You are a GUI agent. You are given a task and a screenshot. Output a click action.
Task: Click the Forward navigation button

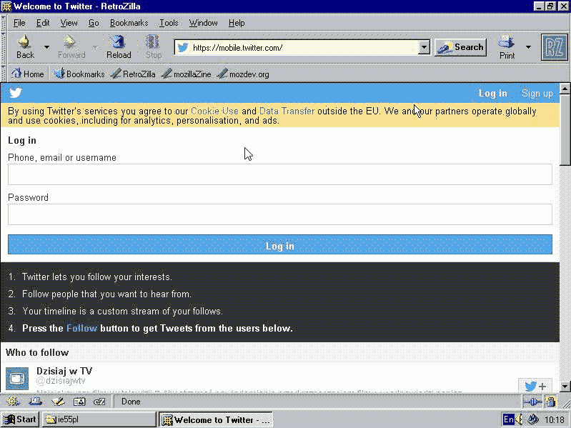(x=71, y=47)
